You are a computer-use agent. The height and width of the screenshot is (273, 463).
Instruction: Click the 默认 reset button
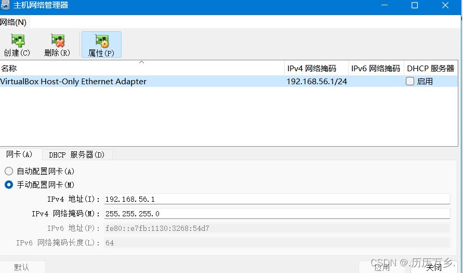coord(22,267)
